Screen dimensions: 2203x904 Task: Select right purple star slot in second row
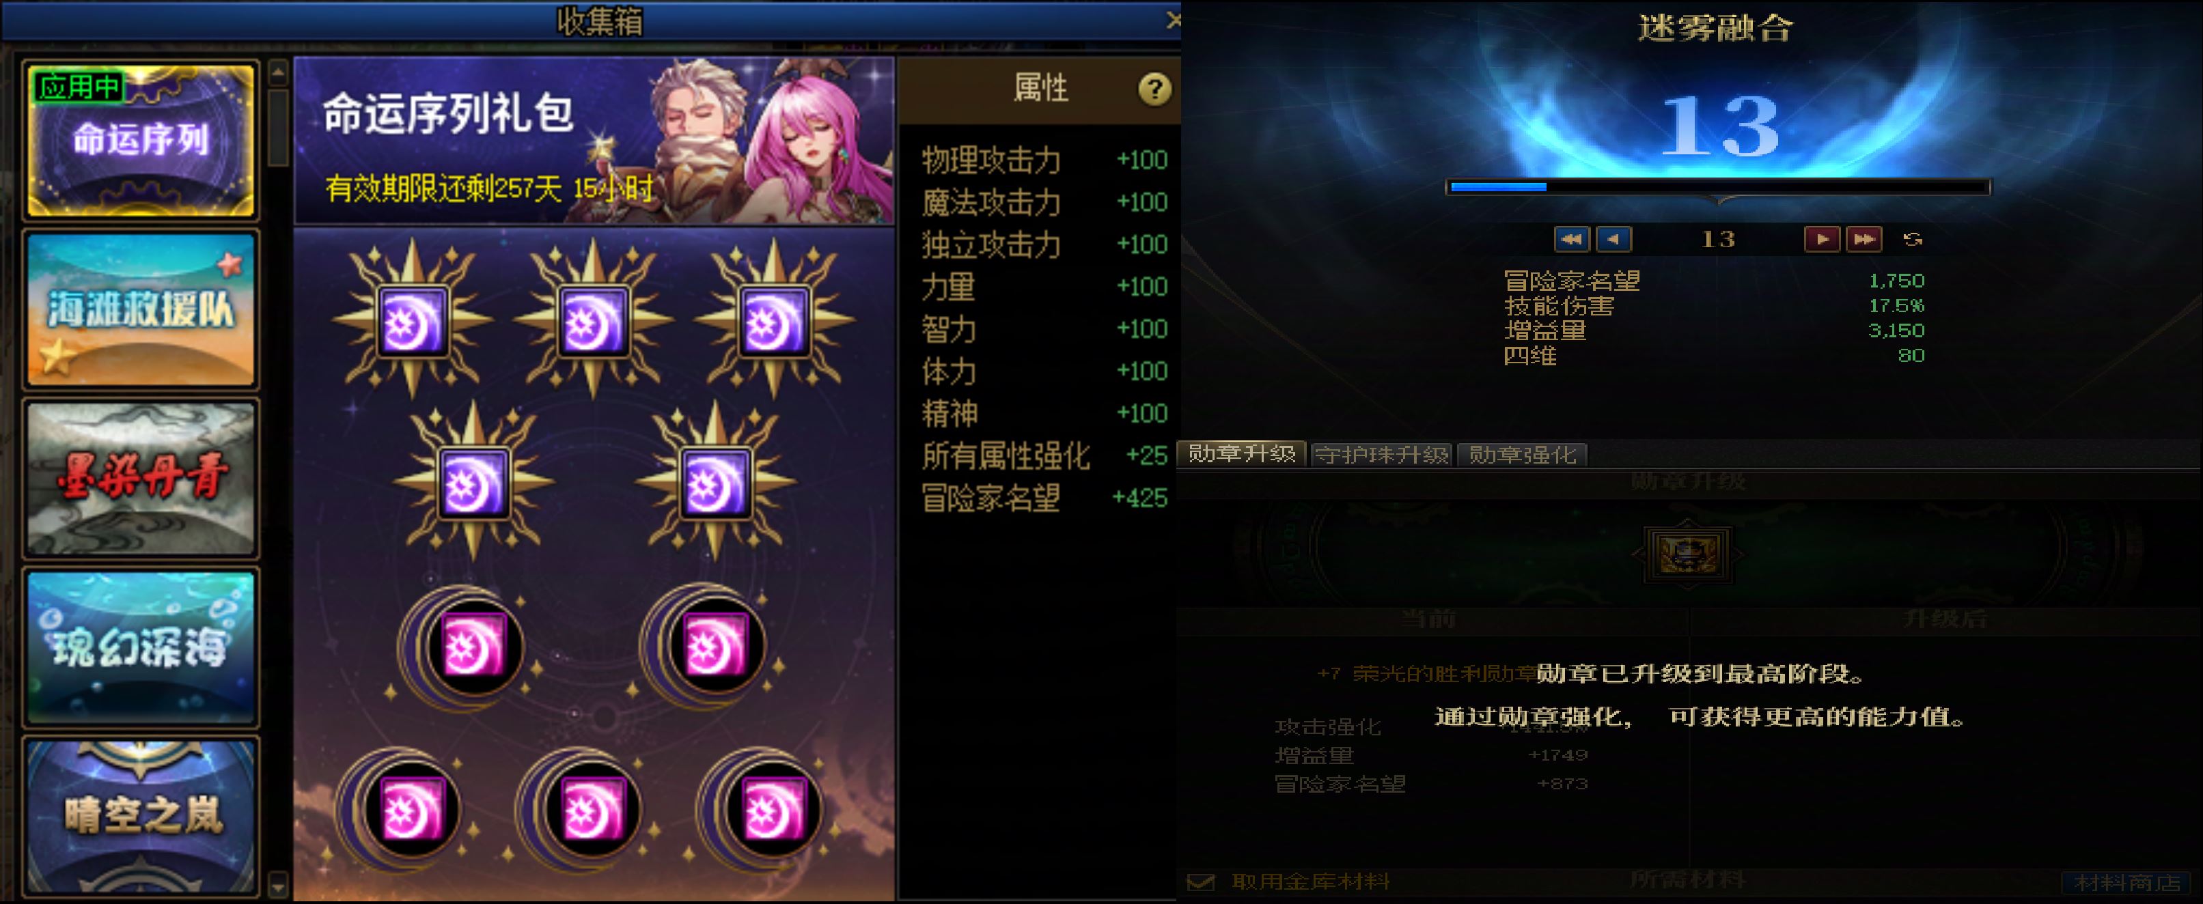pos(714,483)
